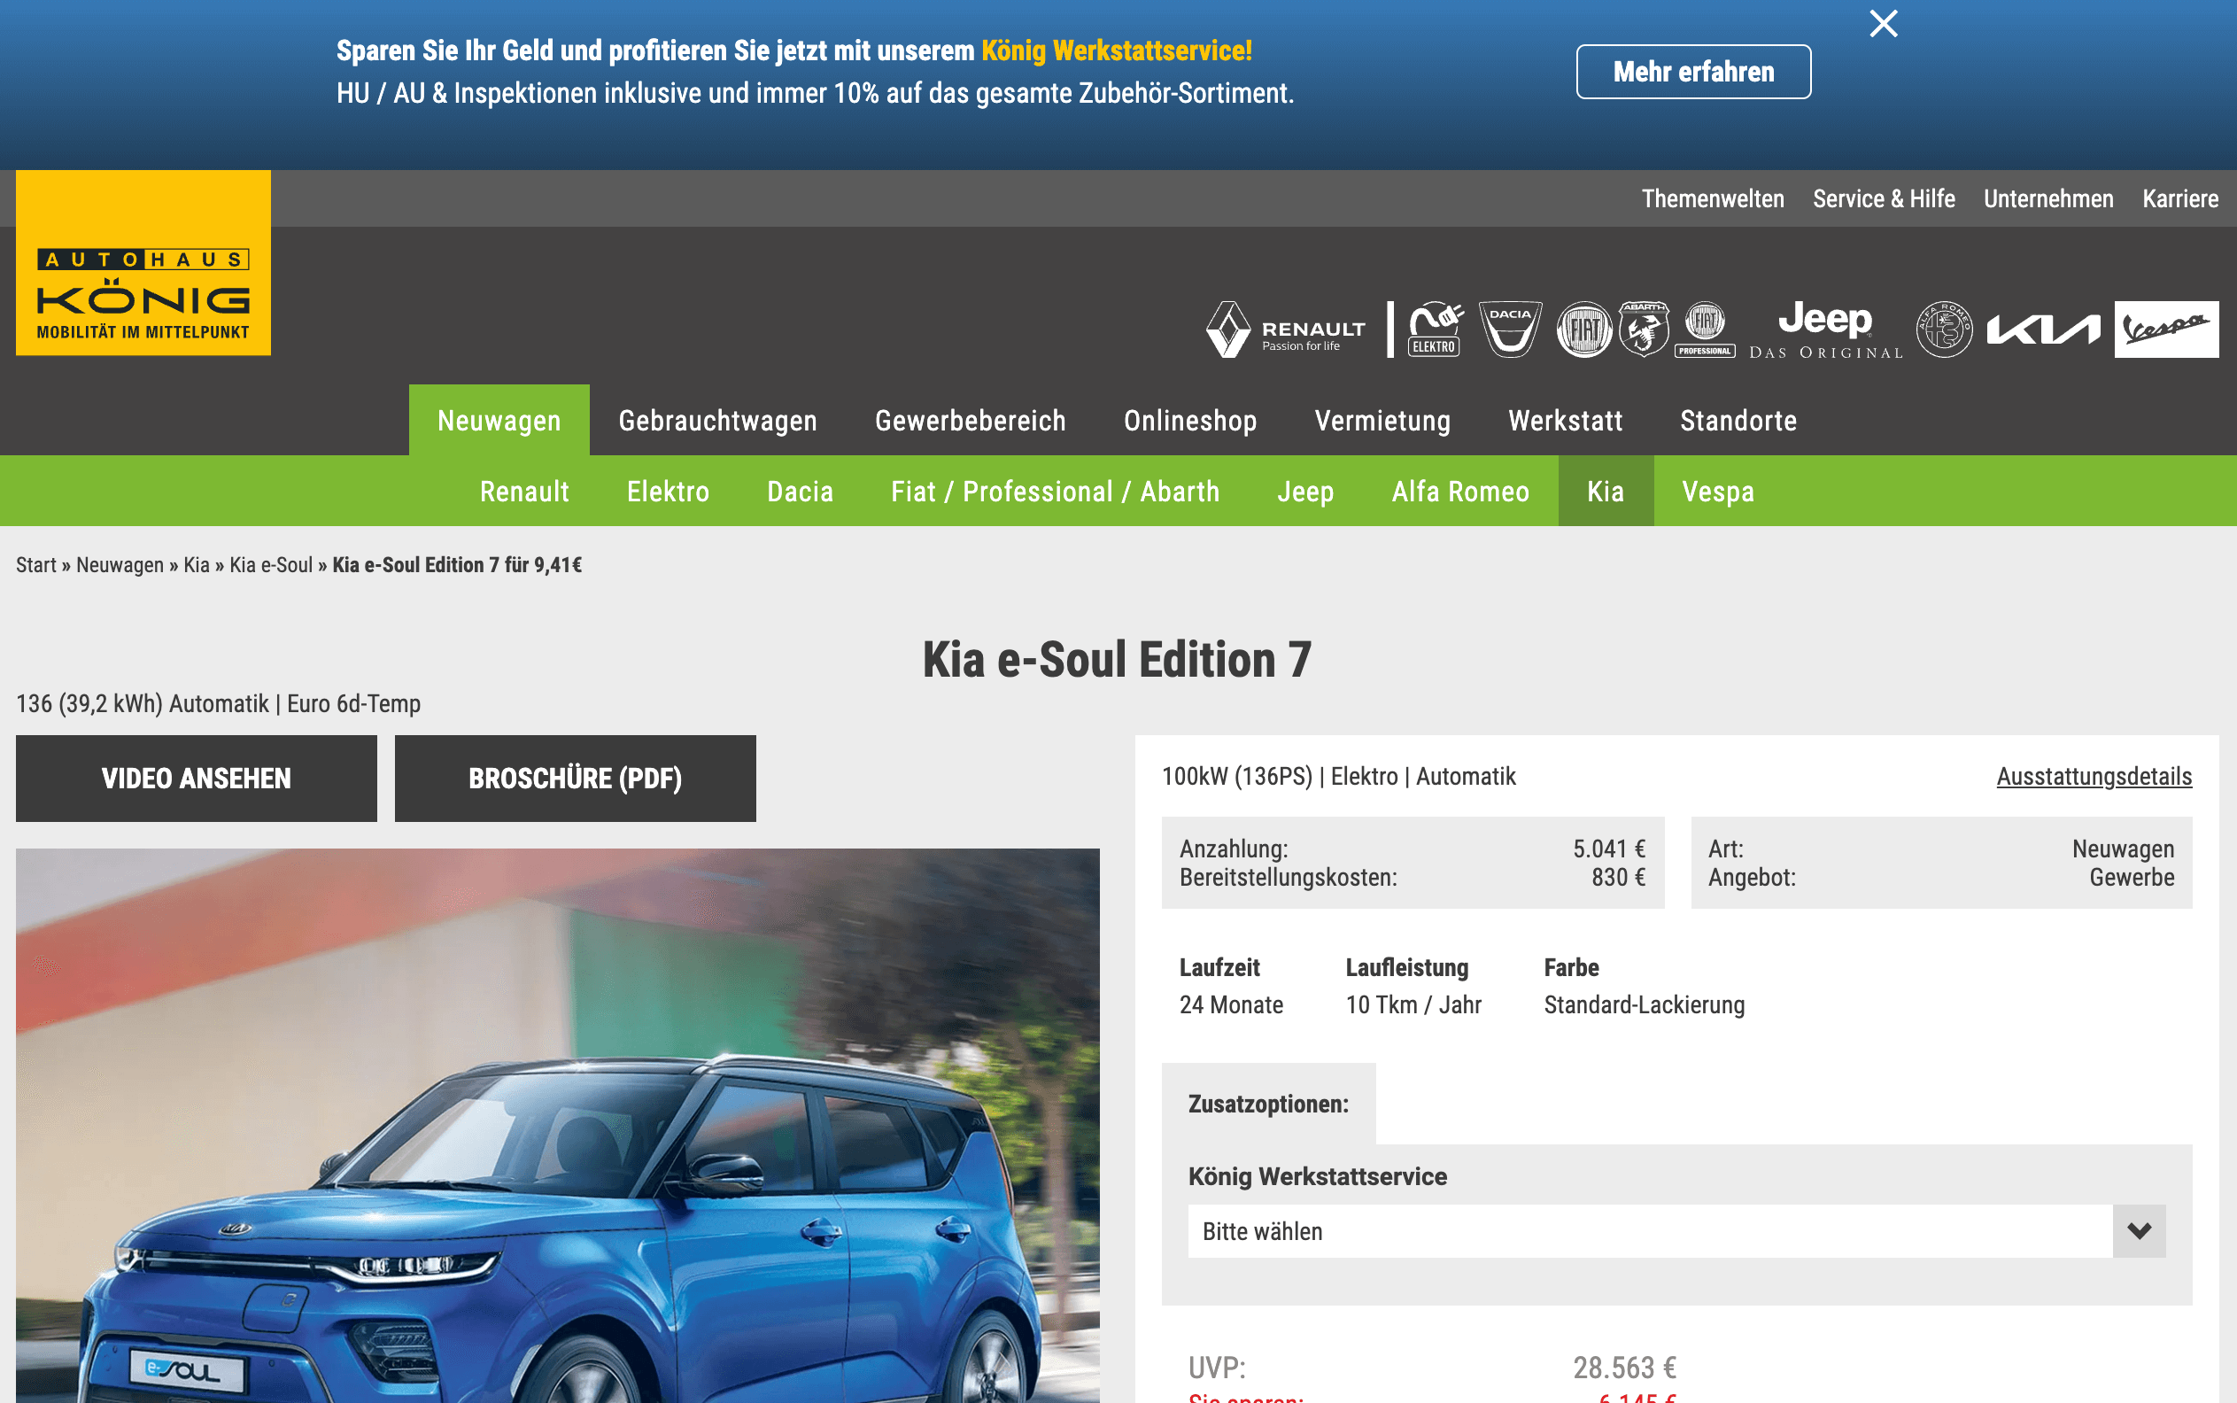The width and height of the screenshot is (2237, 1403).
Task: Open Themenwelten in the top bar
Action: click(1713, 198)
